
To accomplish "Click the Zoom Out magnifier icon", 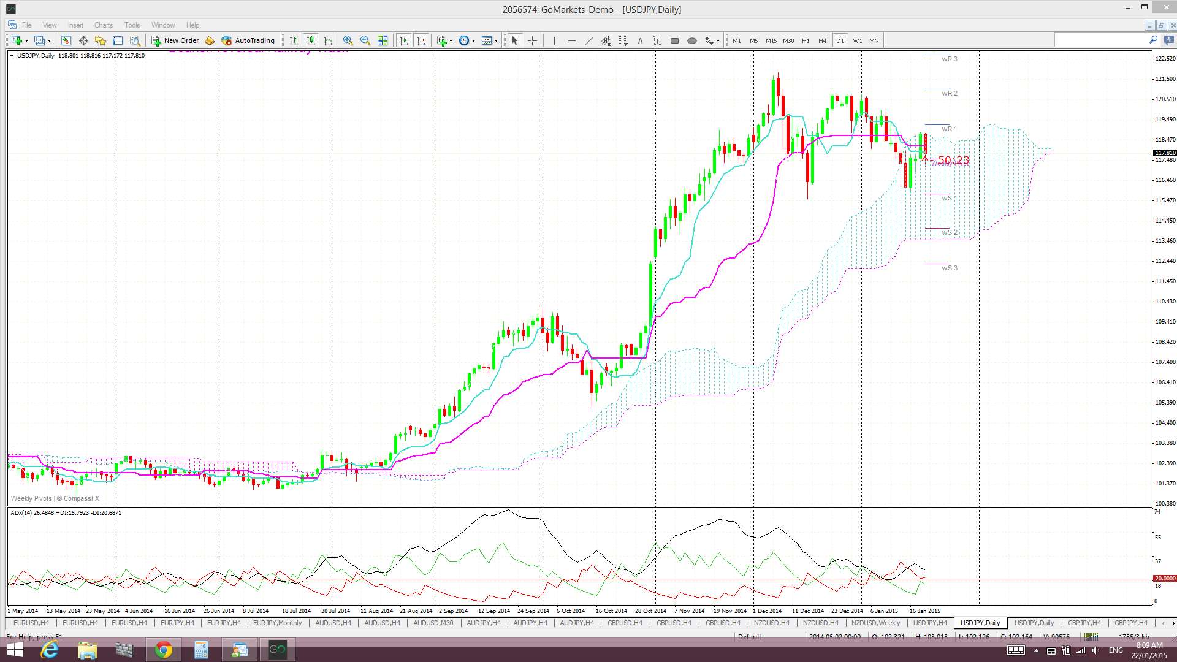I will pos(365,40).
